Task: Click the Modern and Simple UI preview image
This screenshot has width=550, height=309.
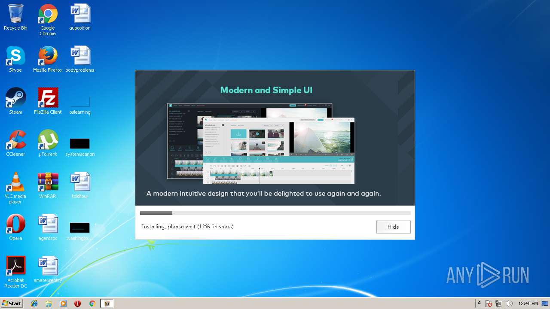Action: coord(261,143)
